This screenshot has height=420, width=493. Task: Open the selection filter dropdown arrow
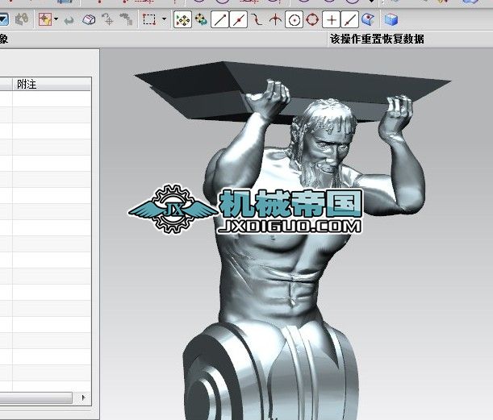point(56,19)
